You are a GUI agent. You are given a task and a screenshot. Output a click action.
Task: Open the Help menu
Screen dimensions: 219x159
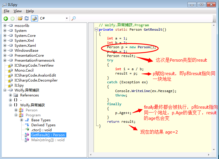(30, 11)
